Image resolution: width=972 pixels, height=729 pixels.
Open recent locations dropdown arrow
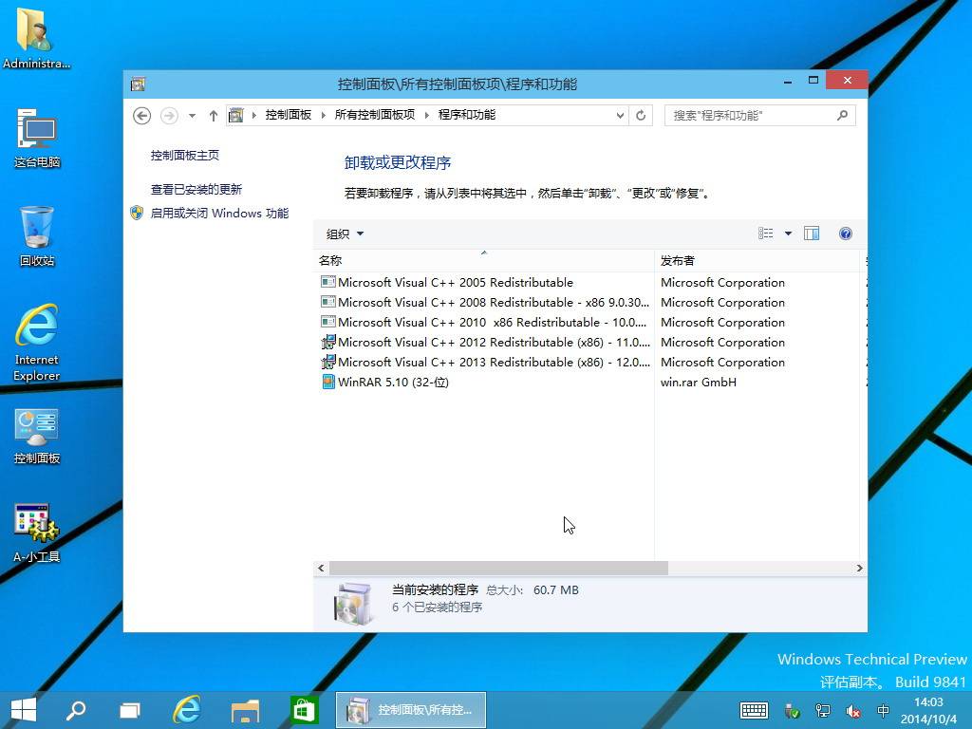192,116
